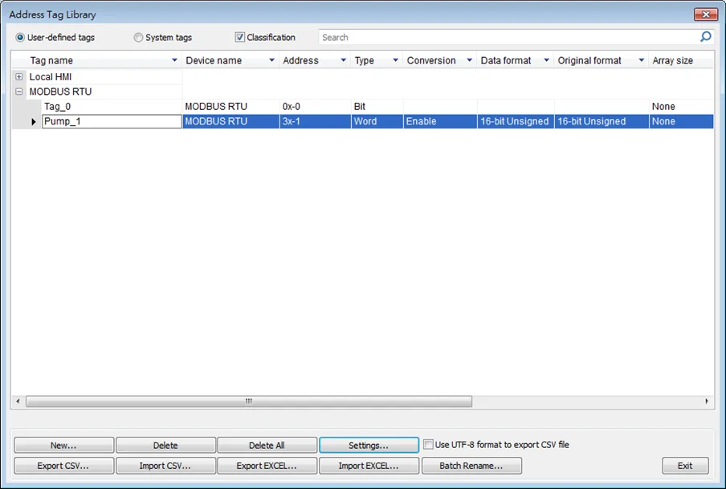Viewport: 726px width, 489px height.
Task: Click the Enable conversion cell
Action: point(440,121)
